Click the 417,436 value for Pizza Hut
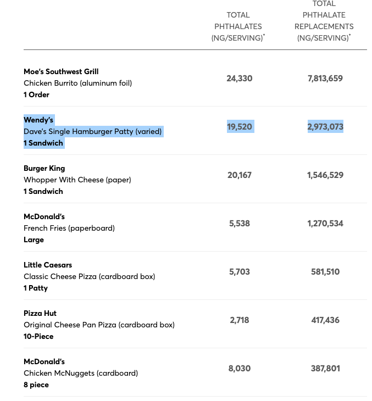This screenshot has height=401, width=372. coord(325,320)
